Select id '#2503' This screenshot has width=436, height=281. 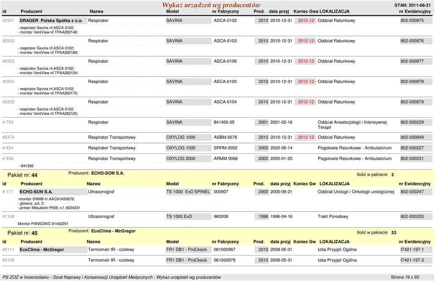(x=8, y=61)
